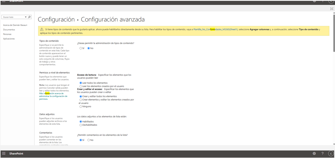Viewport: 335px width, 158px height.
Task: Toggle focus content mode icon
Action: pyautogui.click(x=332, y=9)
